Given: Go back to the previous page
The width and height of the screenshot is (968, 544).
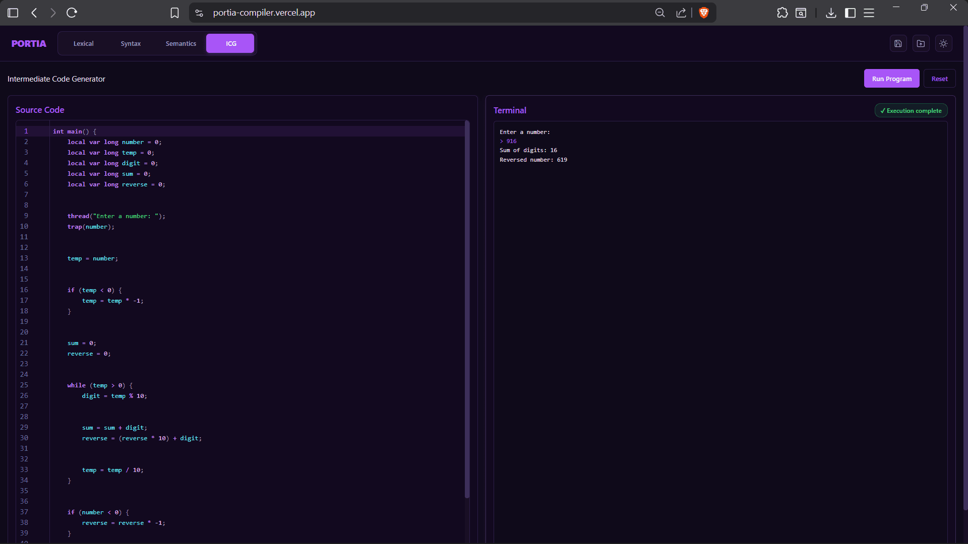Looking at the screenshot, I should [x=34, y=13].
